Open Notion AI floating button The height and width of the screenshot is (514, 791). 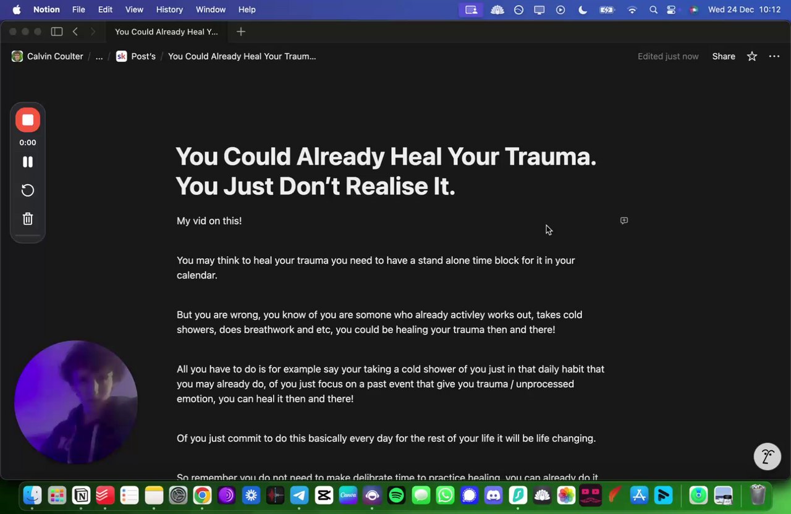tap(768, 457)
